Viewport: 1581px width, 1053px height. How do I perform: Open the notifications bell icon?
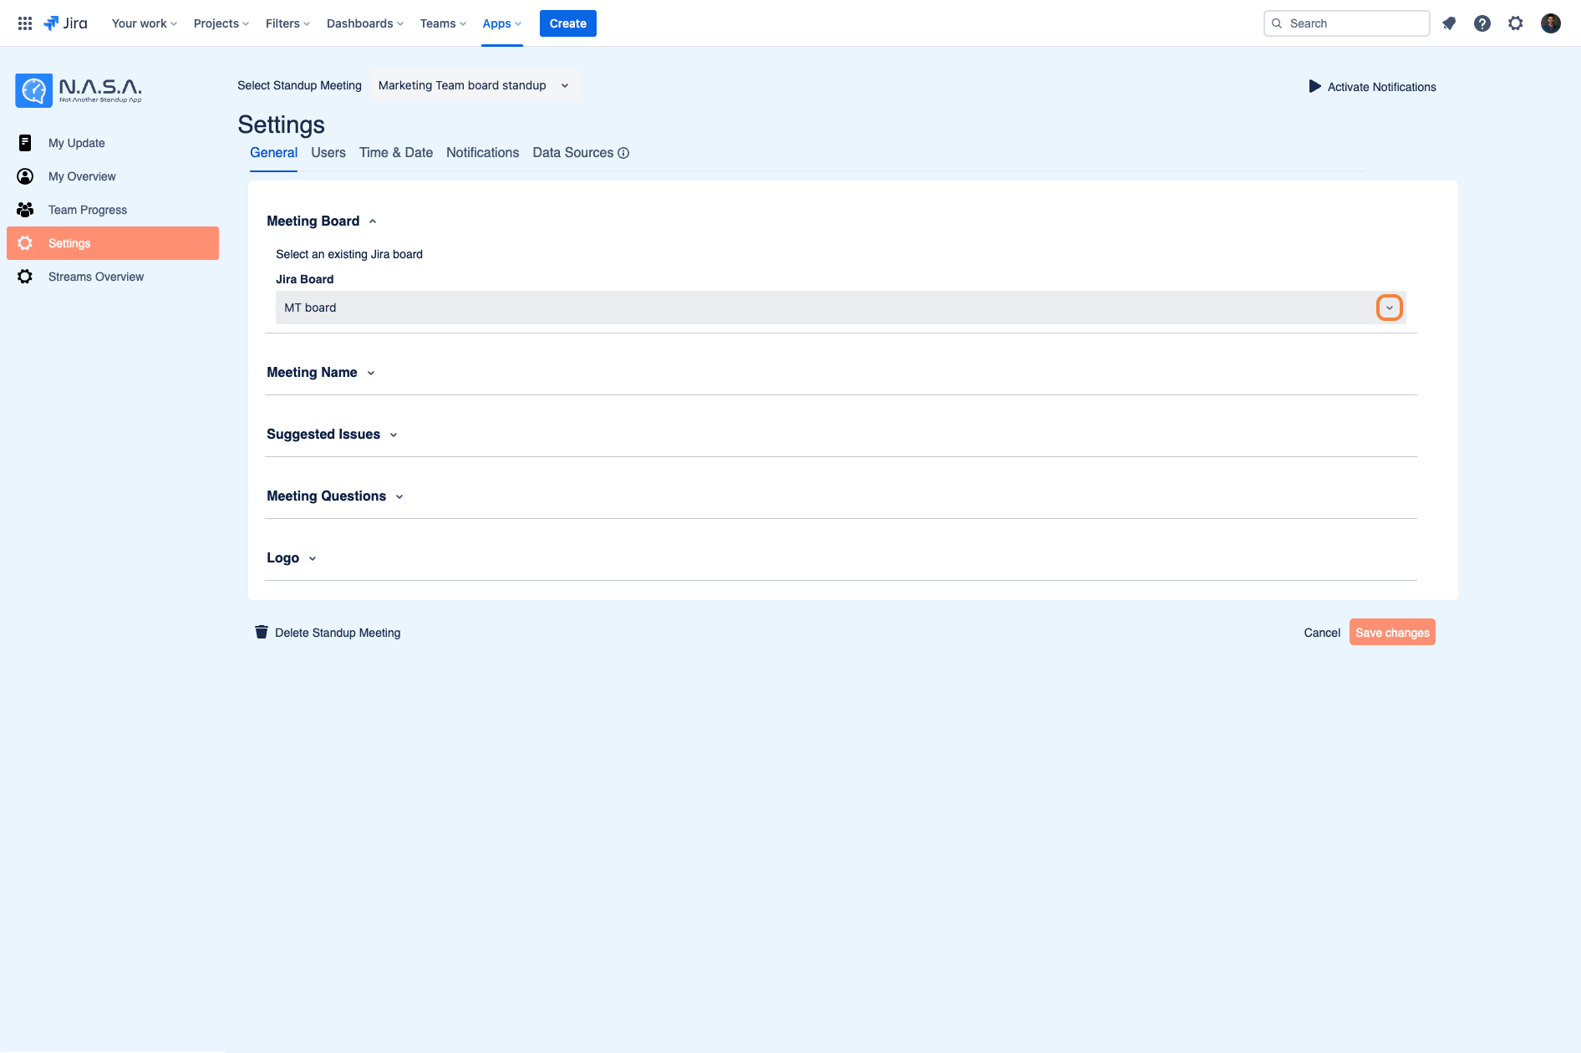(1449, 23)
